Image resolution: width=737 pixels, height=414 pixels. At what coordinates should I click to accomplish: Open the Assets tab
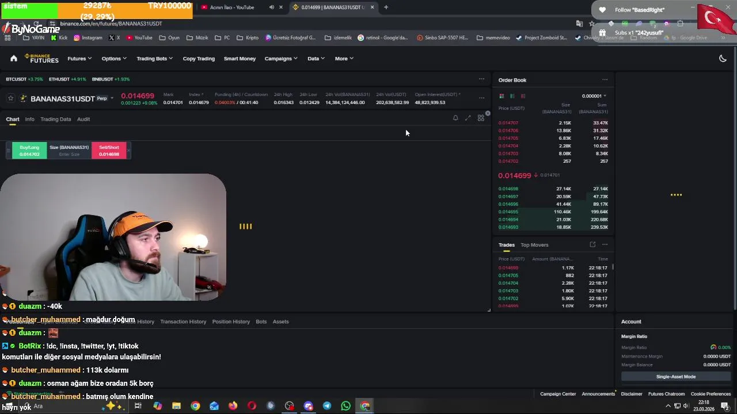pyautogui.click(x=281, y=321)
